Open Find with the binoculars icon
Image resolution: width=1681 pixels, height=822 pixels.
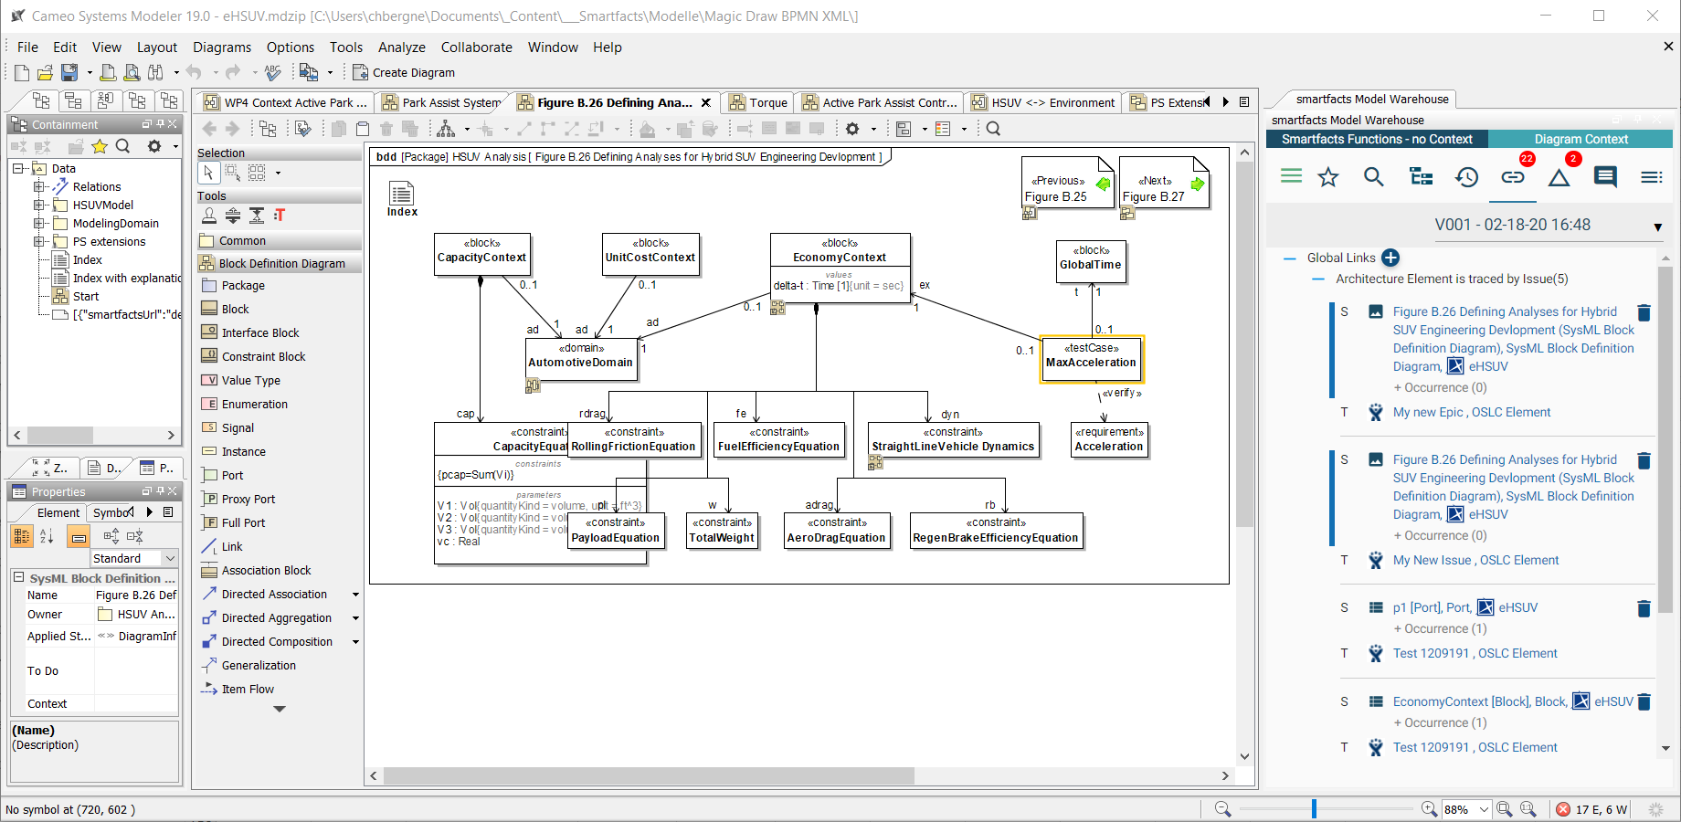click(x=155, y=72)
